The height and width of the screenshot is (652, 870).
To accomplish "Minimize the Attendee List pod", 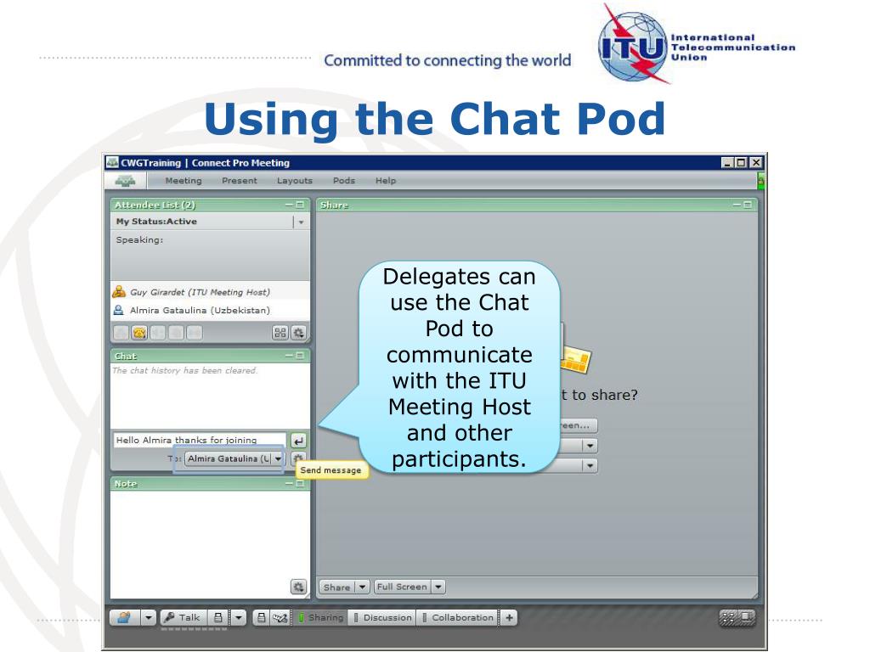I will click(289, 205).
